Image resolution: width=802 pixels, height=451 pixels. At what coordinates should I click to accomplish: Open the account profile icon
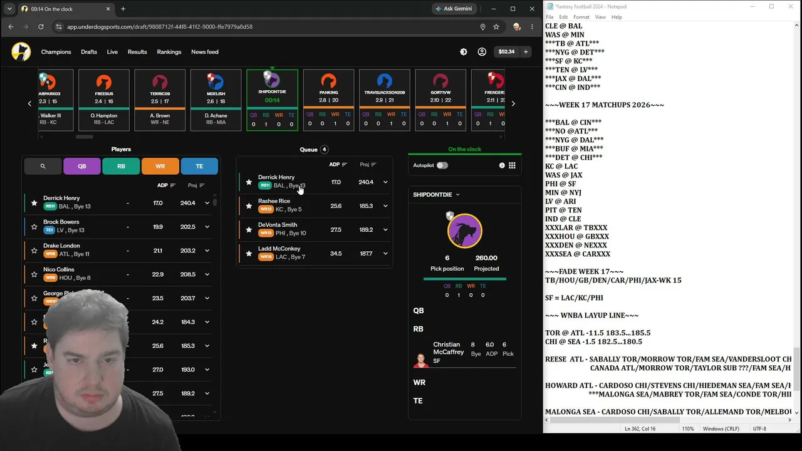coord(482,52)
